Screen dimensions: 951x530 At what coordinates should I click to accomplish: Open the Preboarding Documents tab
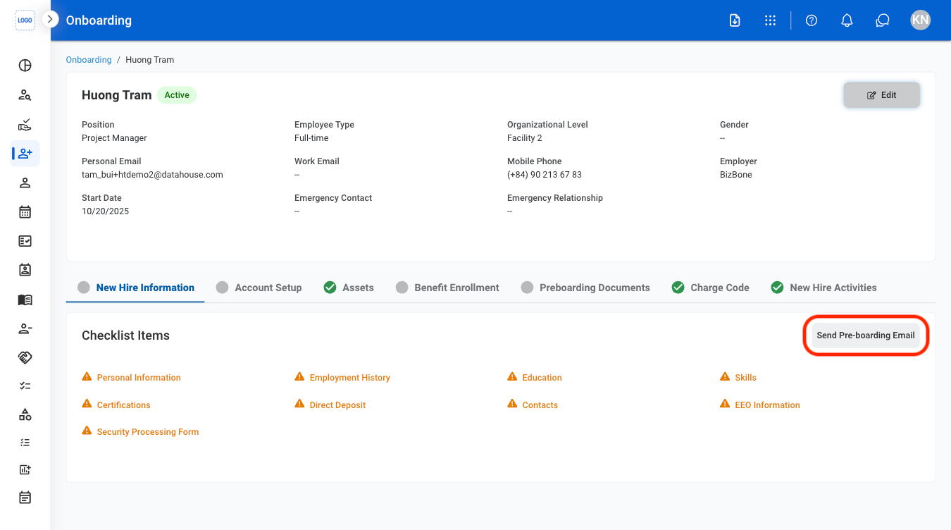coord(585,288)
